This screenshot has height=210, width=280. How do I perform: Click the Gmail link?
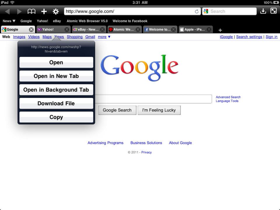90,37
